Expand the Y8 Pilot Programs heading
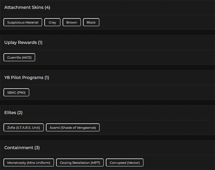The height and width of the screenshot is (170, 215). coord(24,78)
